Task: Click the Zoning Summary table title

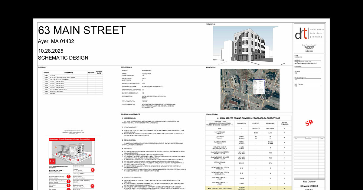Action: [249, 118]
